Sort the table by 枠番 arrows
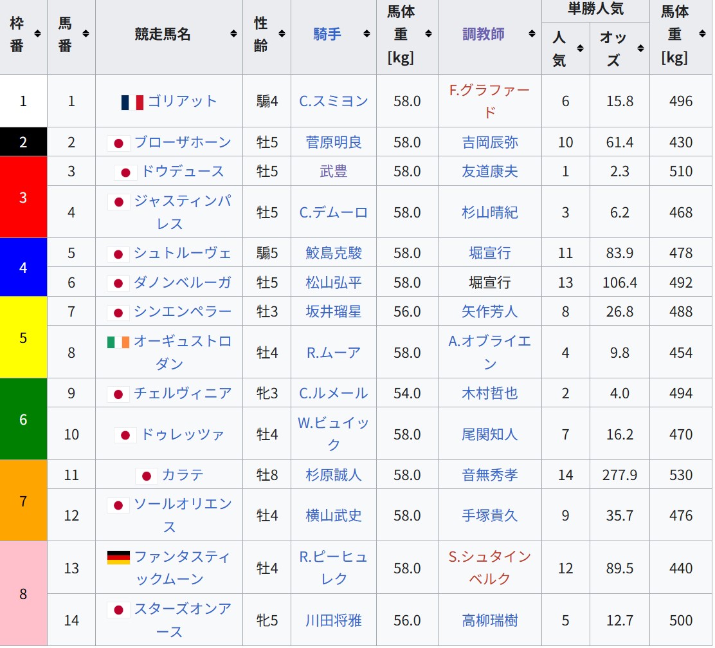This screenshot has height=648, width=715. [38, 34]
